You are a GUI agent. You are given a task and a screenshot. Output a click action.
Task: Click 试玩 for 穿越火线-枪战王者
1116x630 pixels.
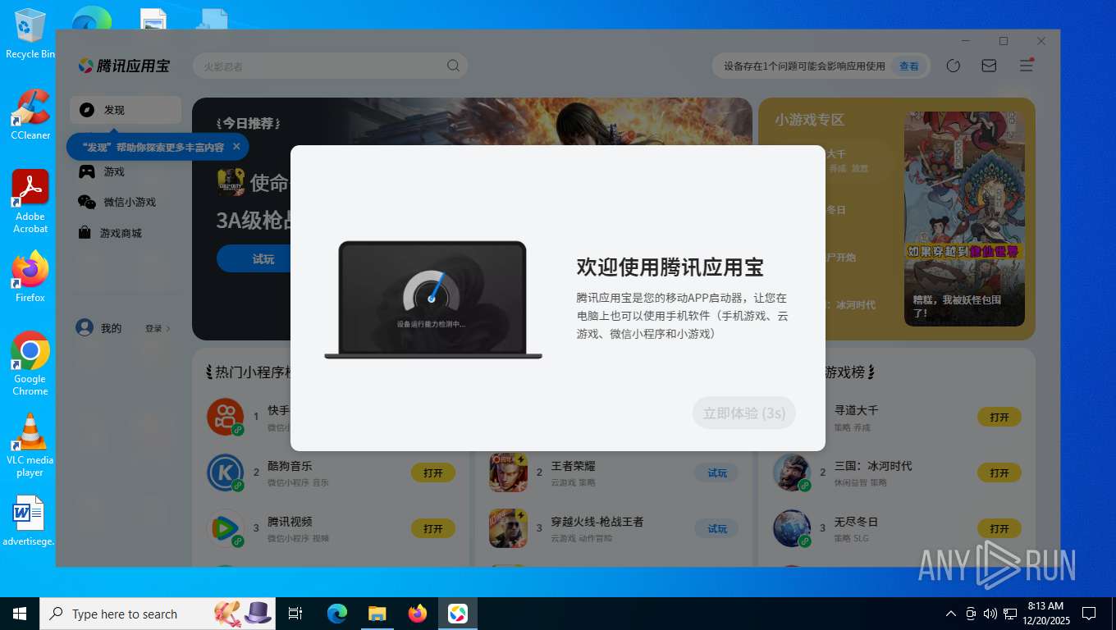tap(717, 529)
